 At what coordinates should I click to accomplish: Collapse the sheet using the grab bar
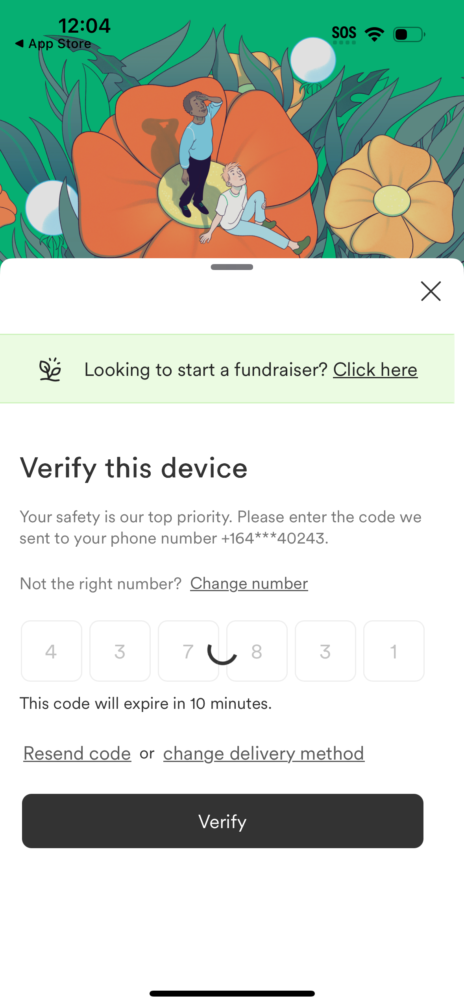[x=231, y=267]
